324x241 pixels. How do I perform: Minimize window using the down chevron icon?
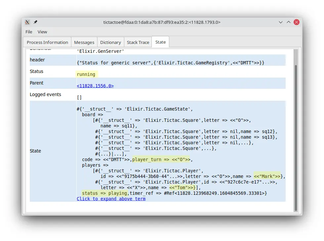(281, 22)
